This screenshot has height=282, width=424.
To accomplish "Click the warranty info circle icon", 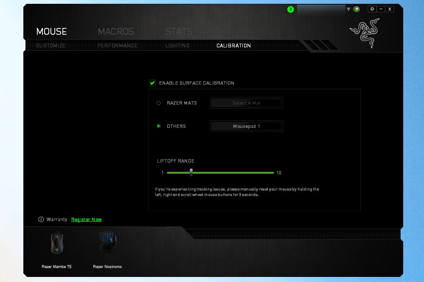I will (x=41, y=219).
